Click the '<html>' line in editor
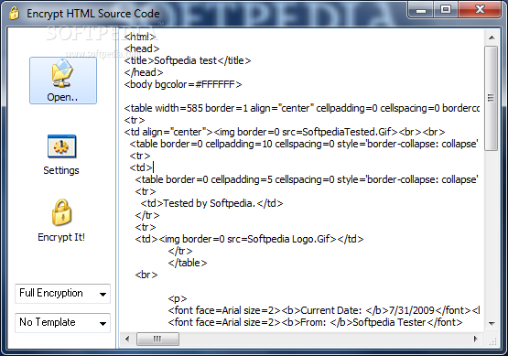The height and width of the screenshot is (356, 508). 140,37
